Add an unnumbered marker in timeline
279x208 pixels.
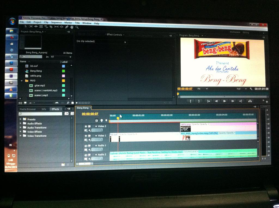click(x=107, y=121)
